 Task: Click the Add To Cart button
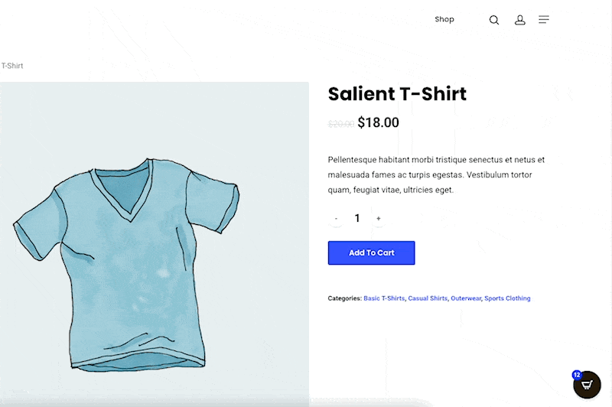tap(371, 253)
